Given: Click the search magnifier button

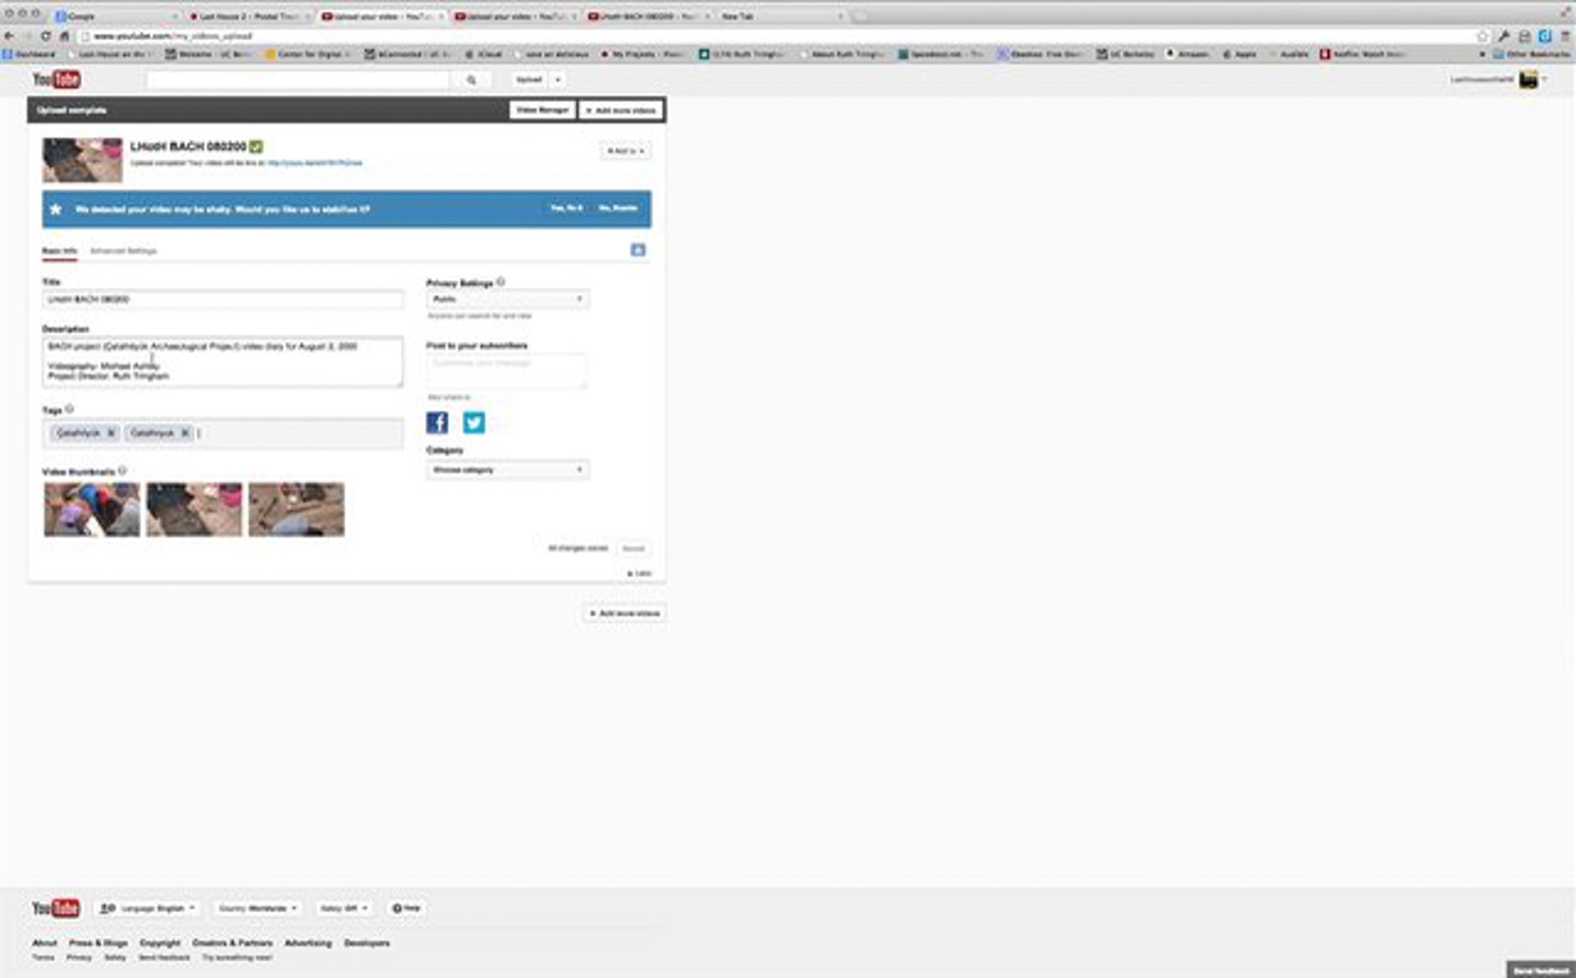Looking at the screenshot, I should [471, 80].
